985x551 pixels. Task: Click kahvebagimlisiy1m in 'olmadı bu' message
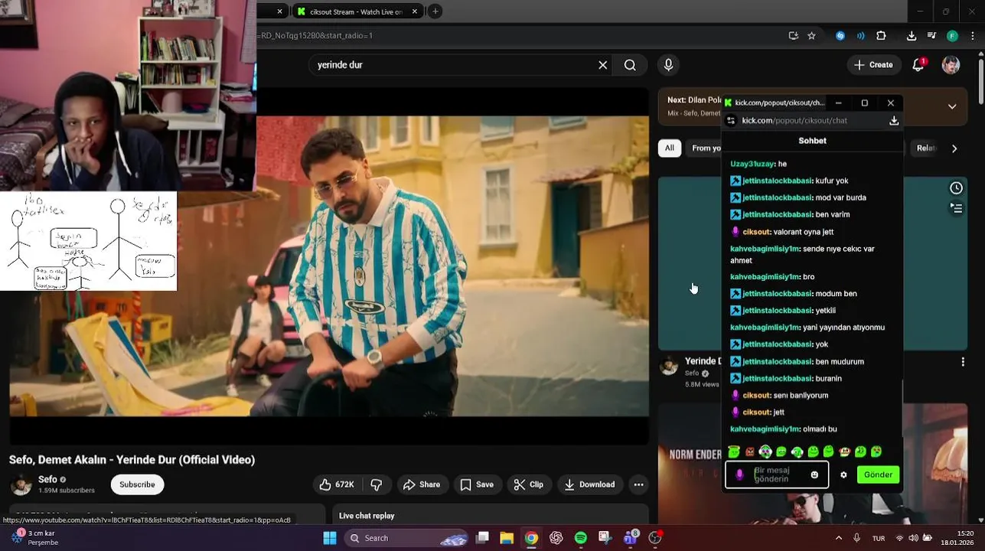pos(765,429)
